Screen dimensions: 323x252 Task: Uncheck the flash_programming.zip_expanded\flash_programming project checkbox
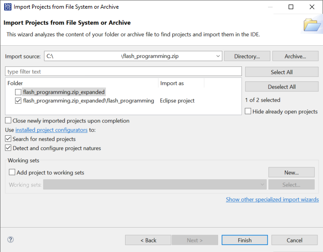click(x=18, y=101)
